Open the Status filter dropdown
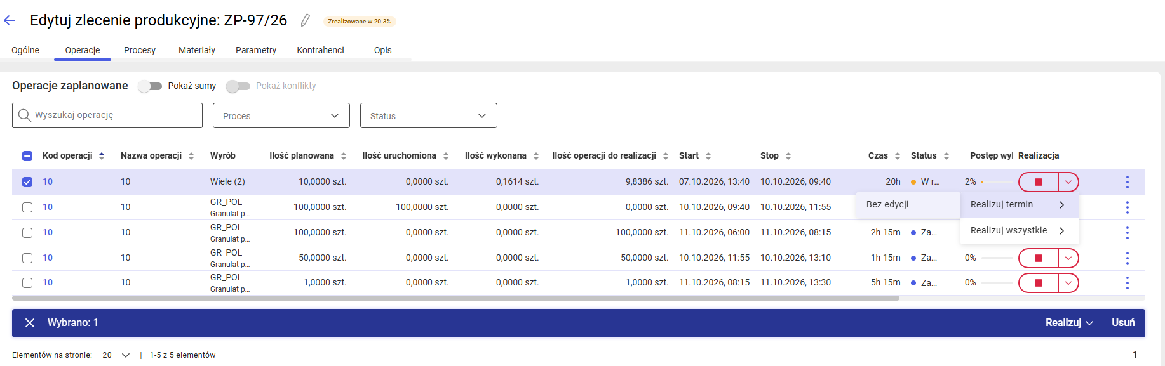This screenshot has width=1165, height=366. click(x=429, y=115)
